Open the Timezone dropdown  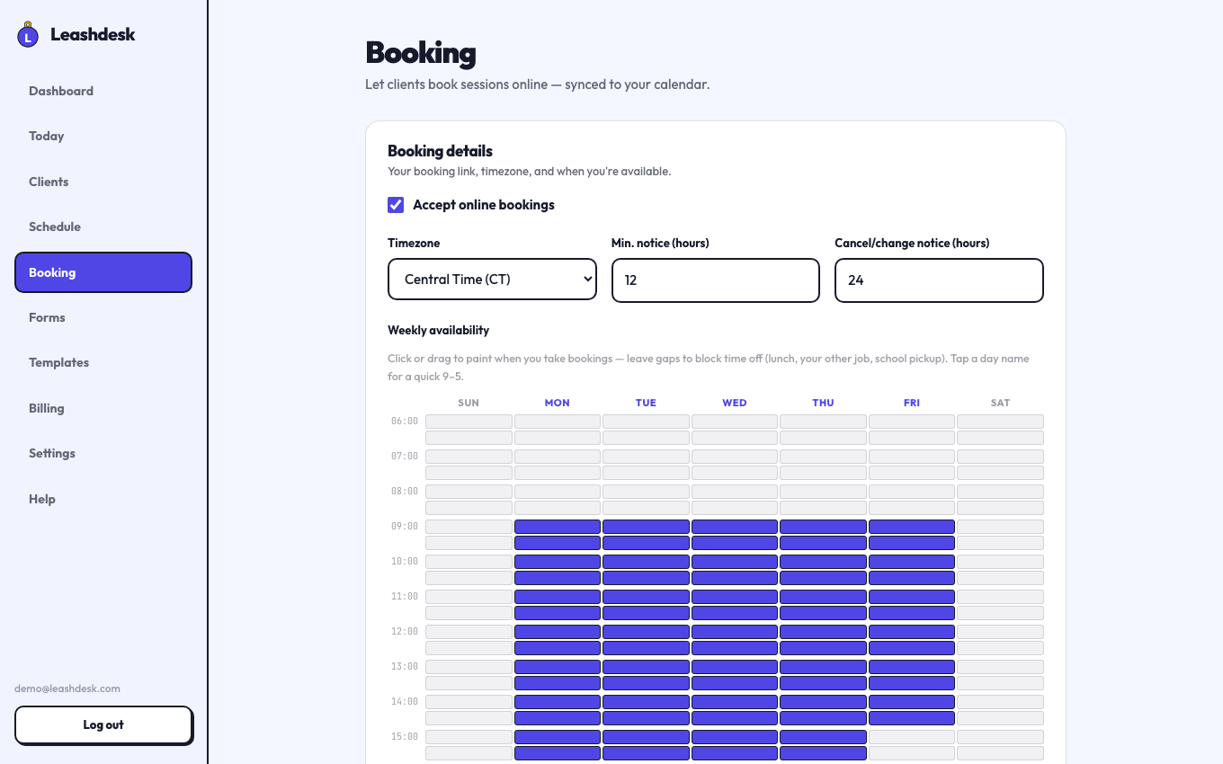[x=492, y=280]
